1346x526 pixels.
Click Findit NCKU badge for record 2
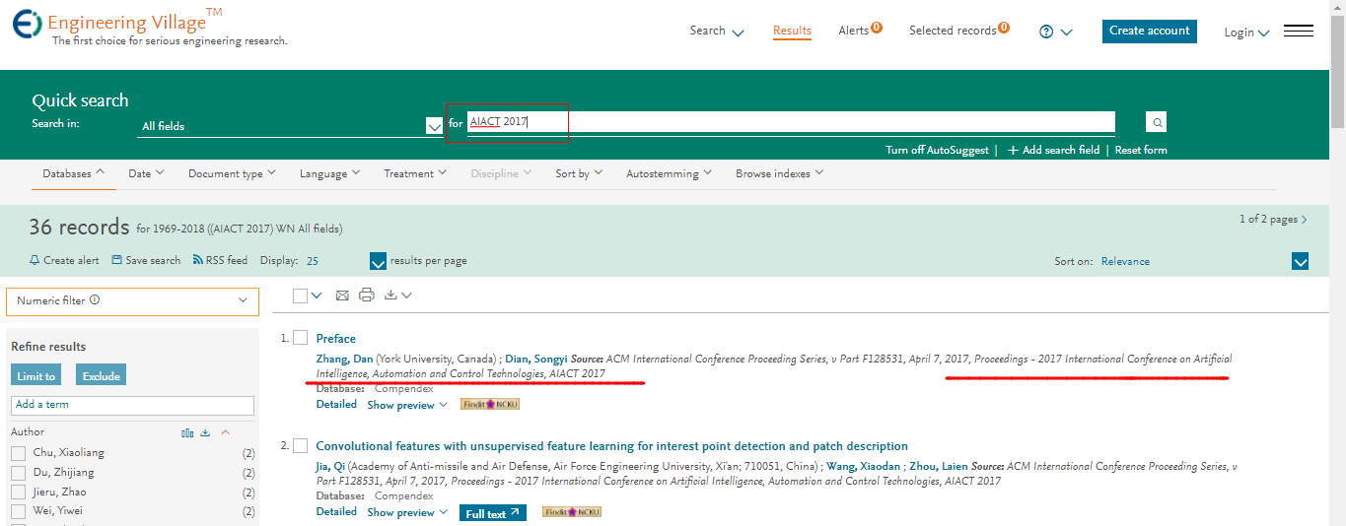point(572,512)
